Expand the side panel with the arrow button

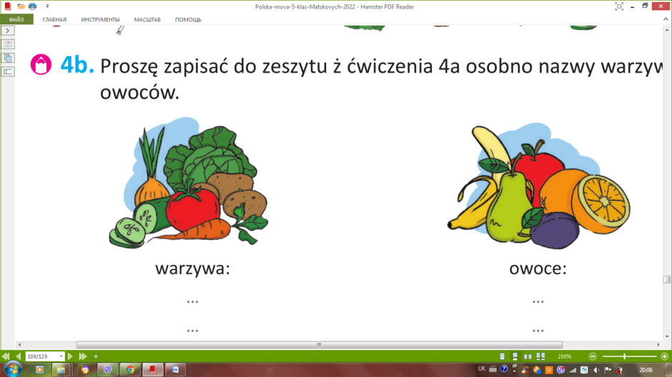(8, 31)
